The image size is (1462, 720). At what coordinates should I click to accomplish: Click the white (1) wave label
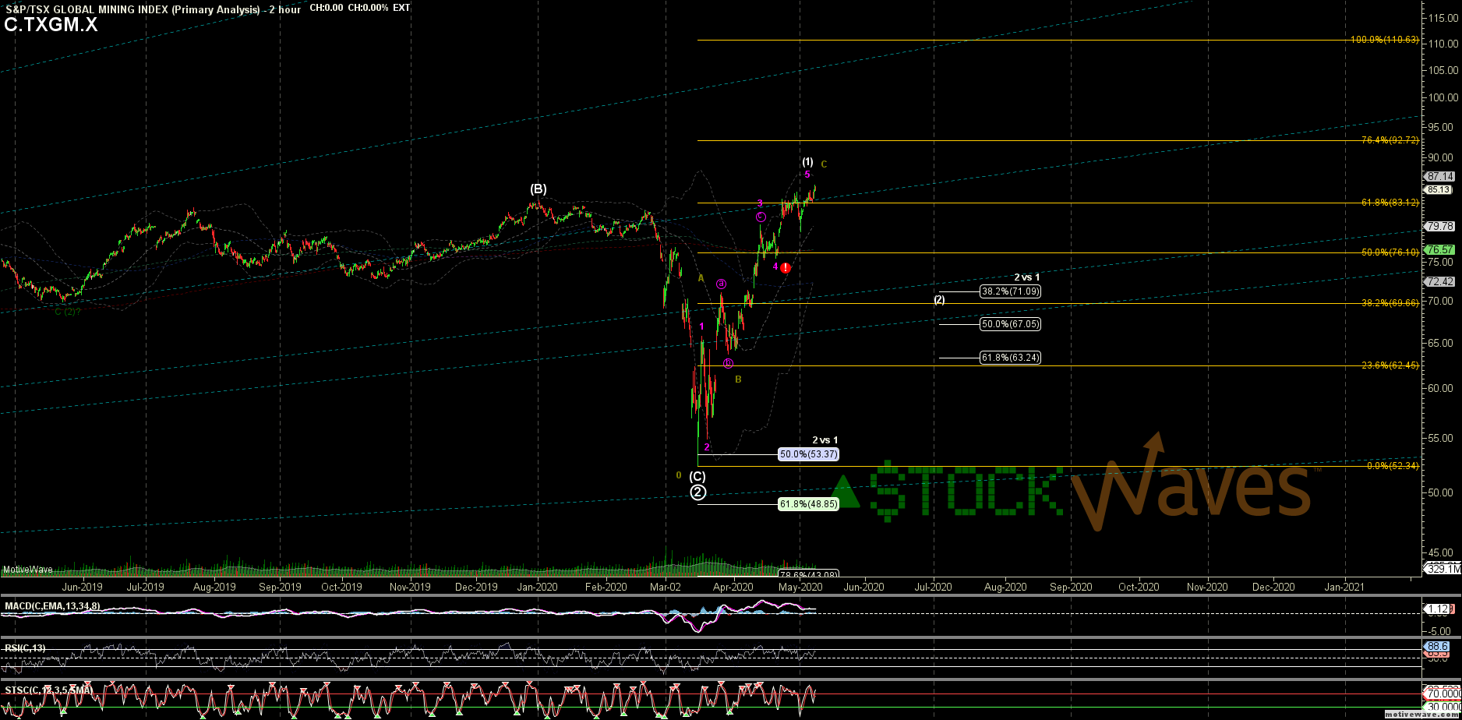807,162
